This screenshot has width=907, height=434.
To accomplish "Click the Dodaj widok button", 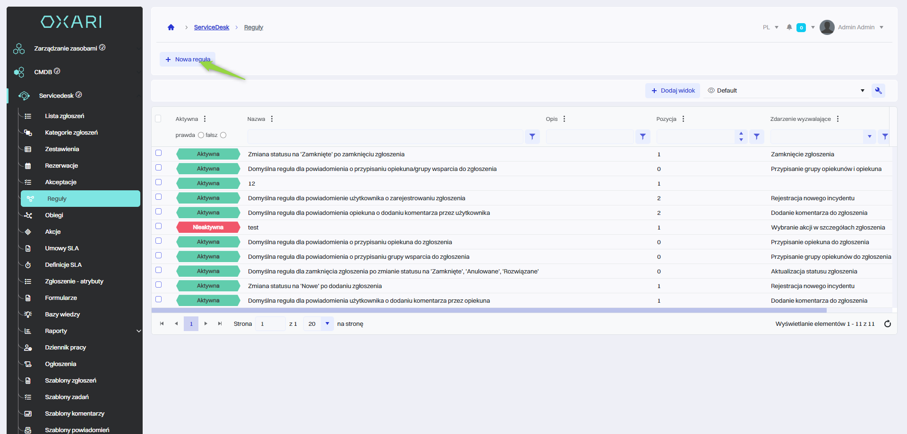I will (673, 91).
